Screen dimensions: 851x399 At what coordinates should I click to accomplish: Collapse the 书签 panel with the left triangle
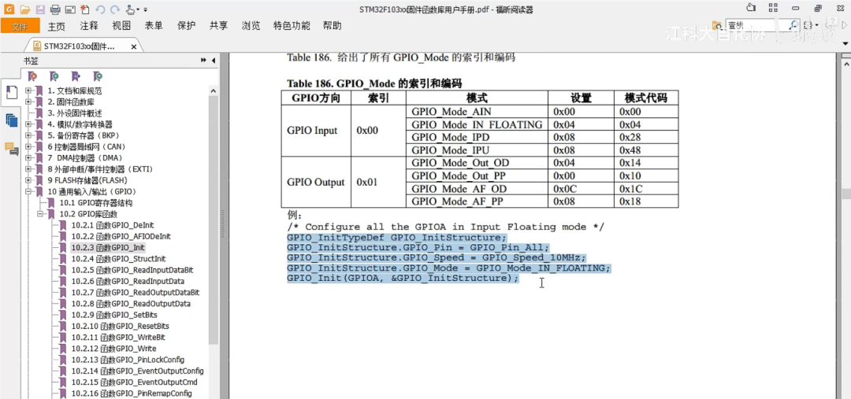pos(214,60)
